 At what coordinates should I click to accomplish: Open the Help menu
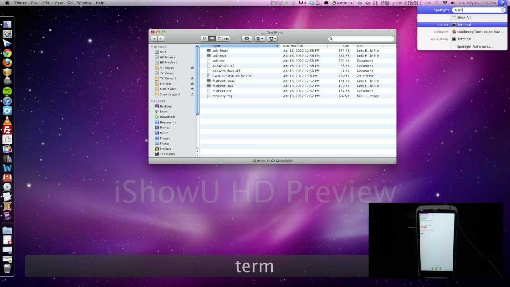click(x=100, y=3)
